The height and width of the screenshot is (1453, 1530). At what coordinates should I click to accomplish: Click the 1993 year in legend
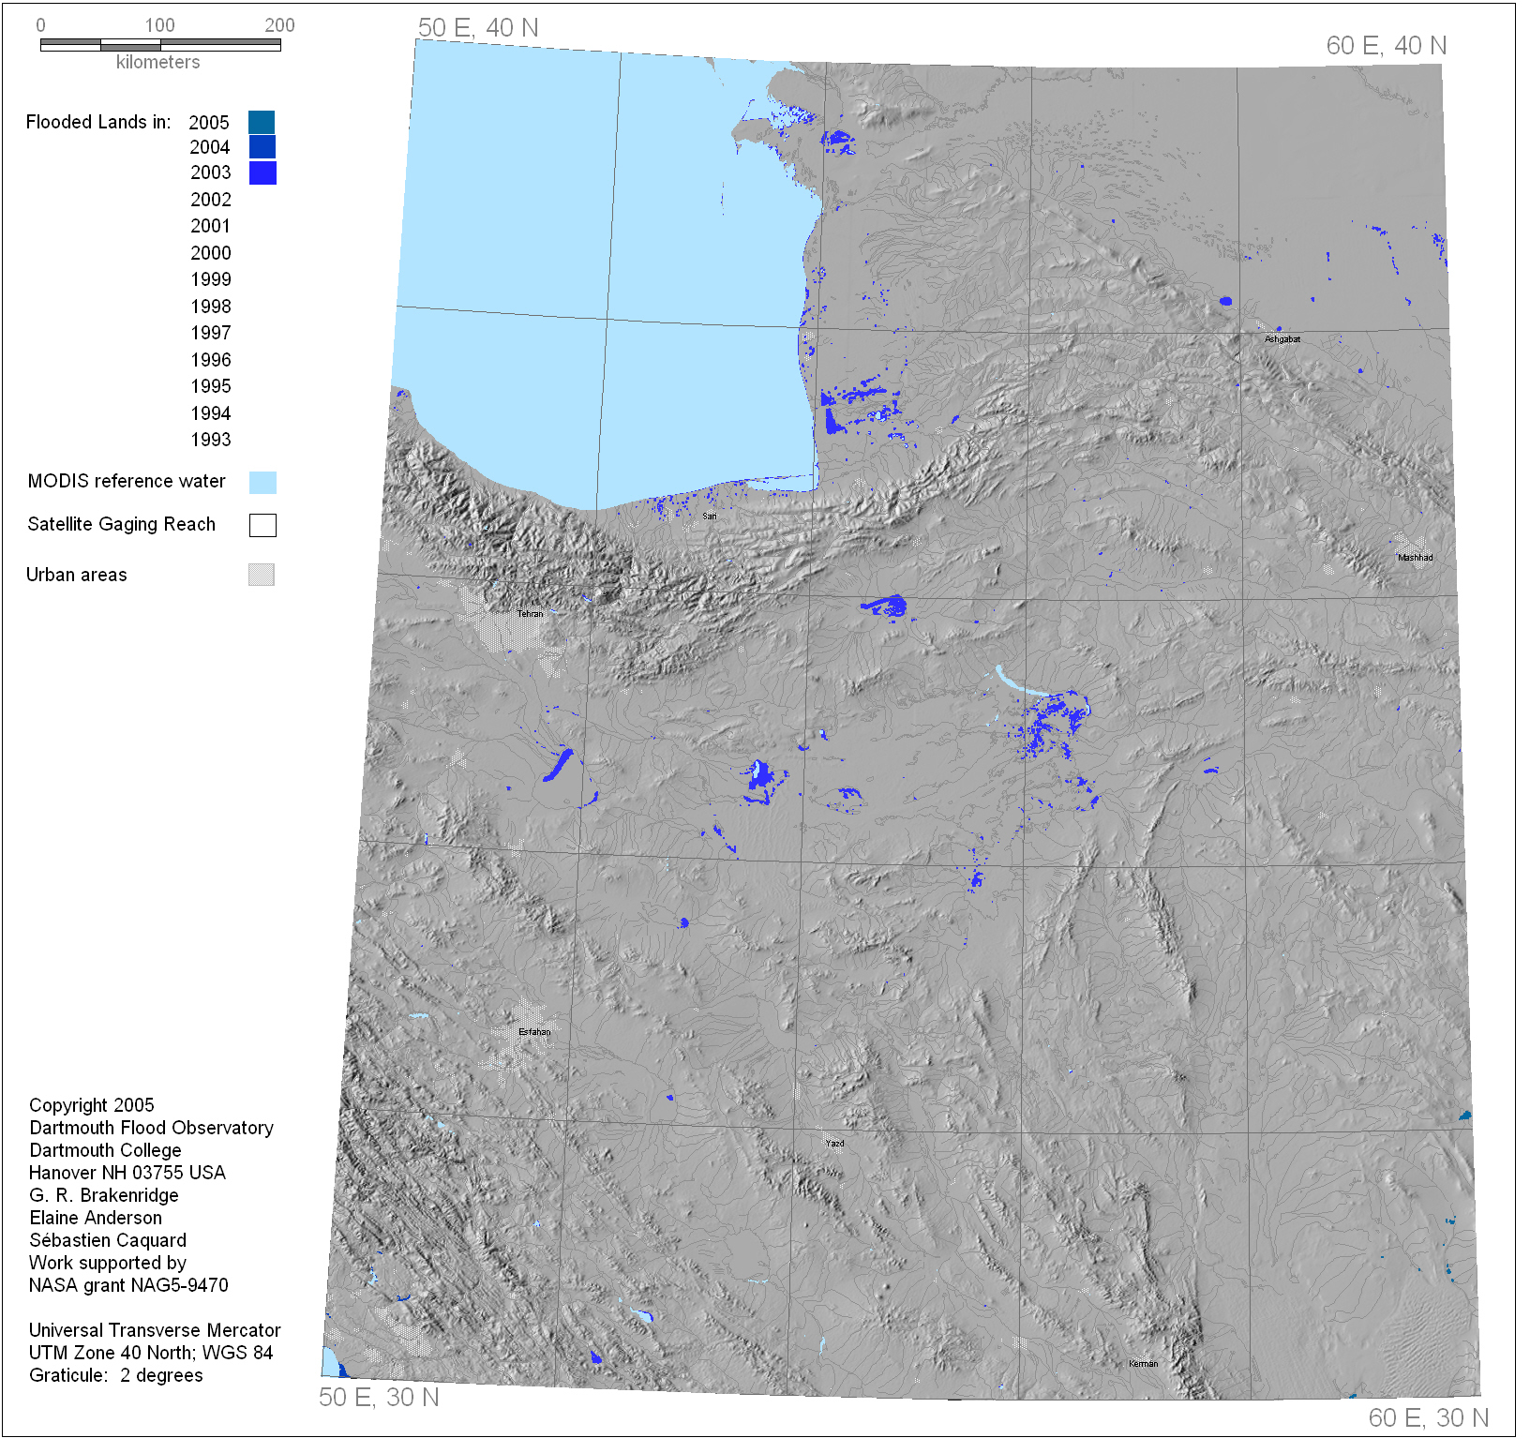click(211, 440)
